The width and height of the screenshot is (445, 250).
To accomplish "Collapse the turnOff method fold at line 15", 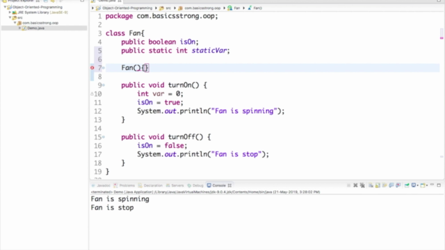I will (x=104, y=137).
